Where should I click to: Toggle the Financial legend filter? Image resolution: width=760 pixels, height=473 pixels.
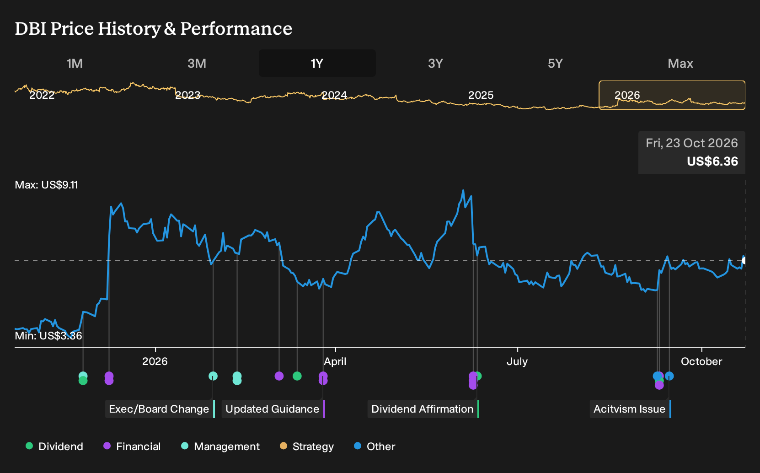[x=132, y=446]
